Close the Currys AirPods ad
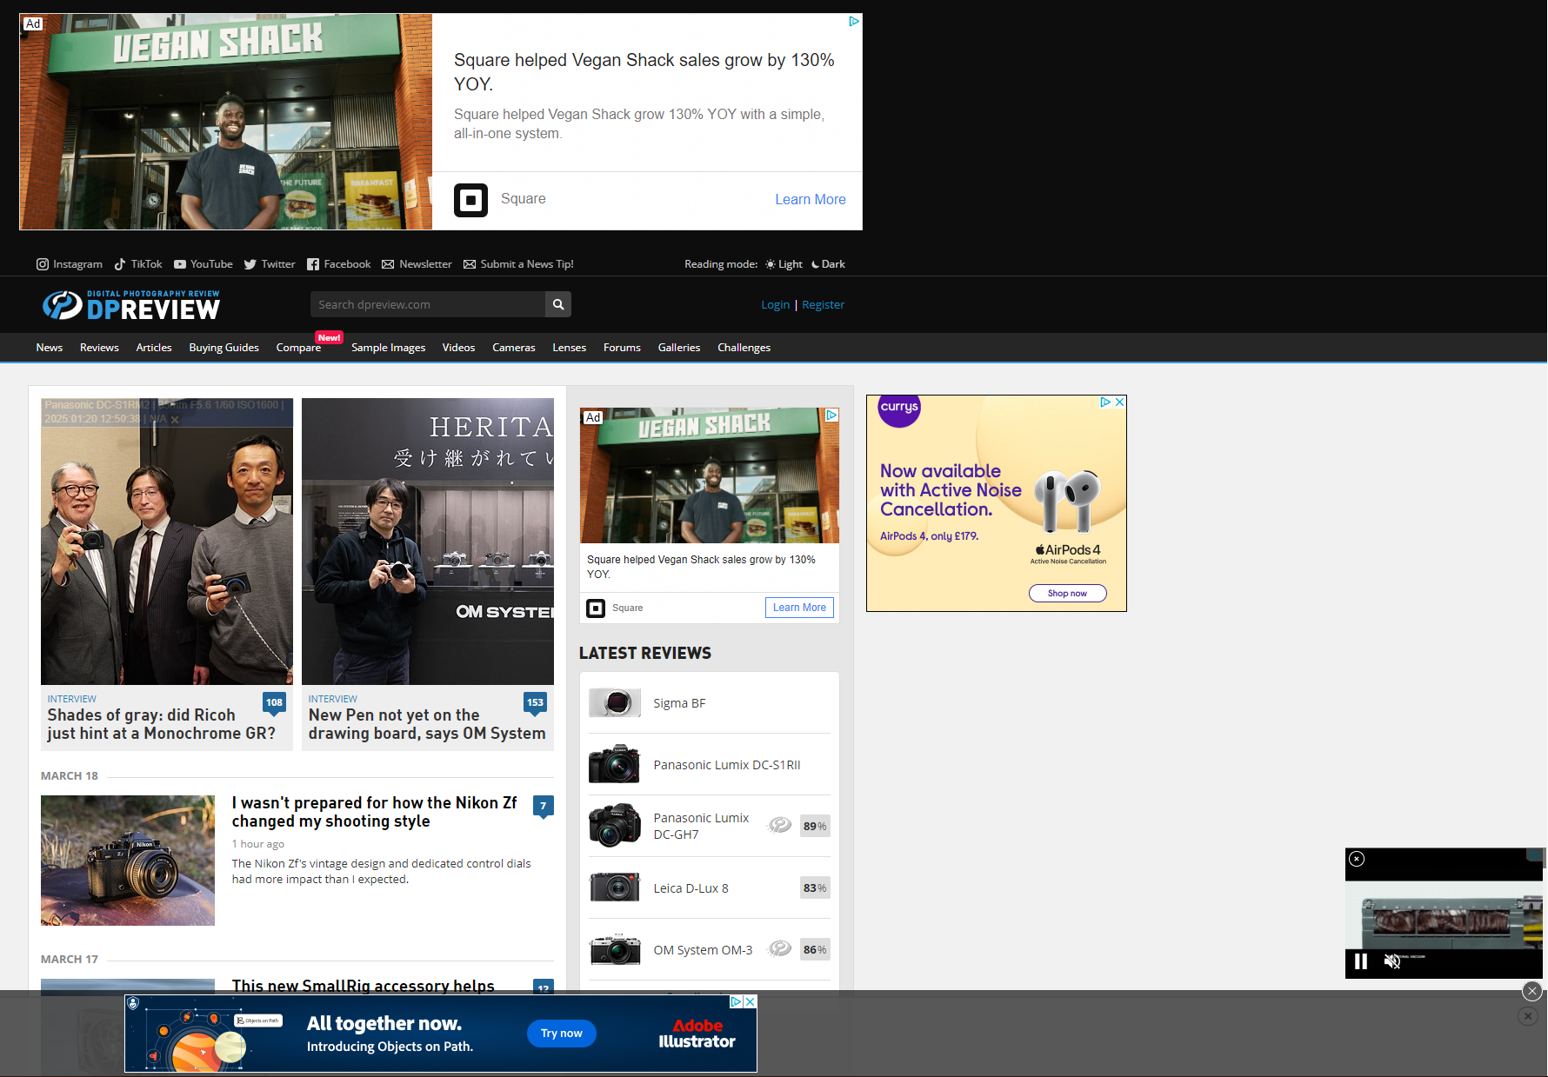The image size is (1548, 1077). point(1120,402)
